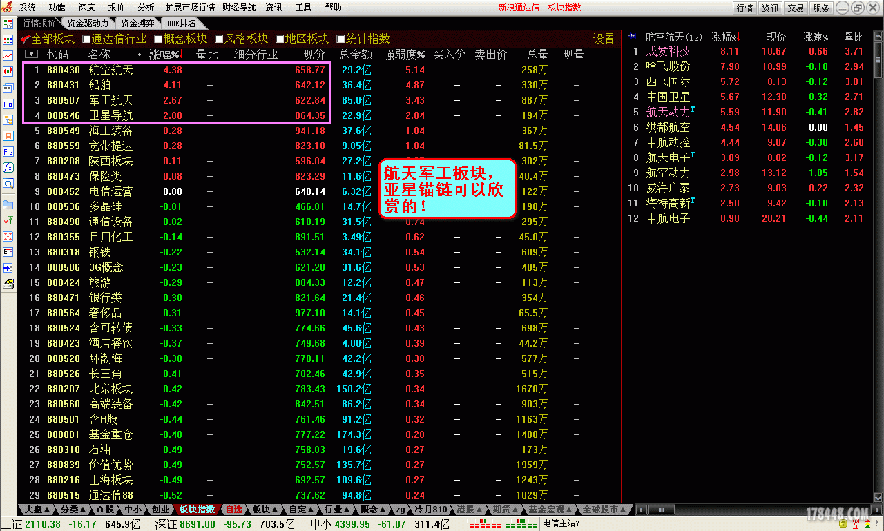The height and width of the screenshot is (531, 884).
Task: Click the red dotted square sidebar icon
Action: (8, 236)
